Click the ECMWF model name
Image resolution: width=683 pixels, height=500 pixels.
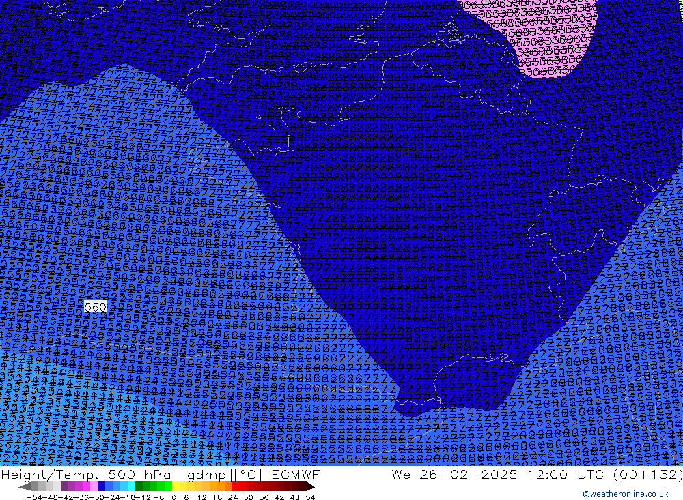(x=296, y=474)
